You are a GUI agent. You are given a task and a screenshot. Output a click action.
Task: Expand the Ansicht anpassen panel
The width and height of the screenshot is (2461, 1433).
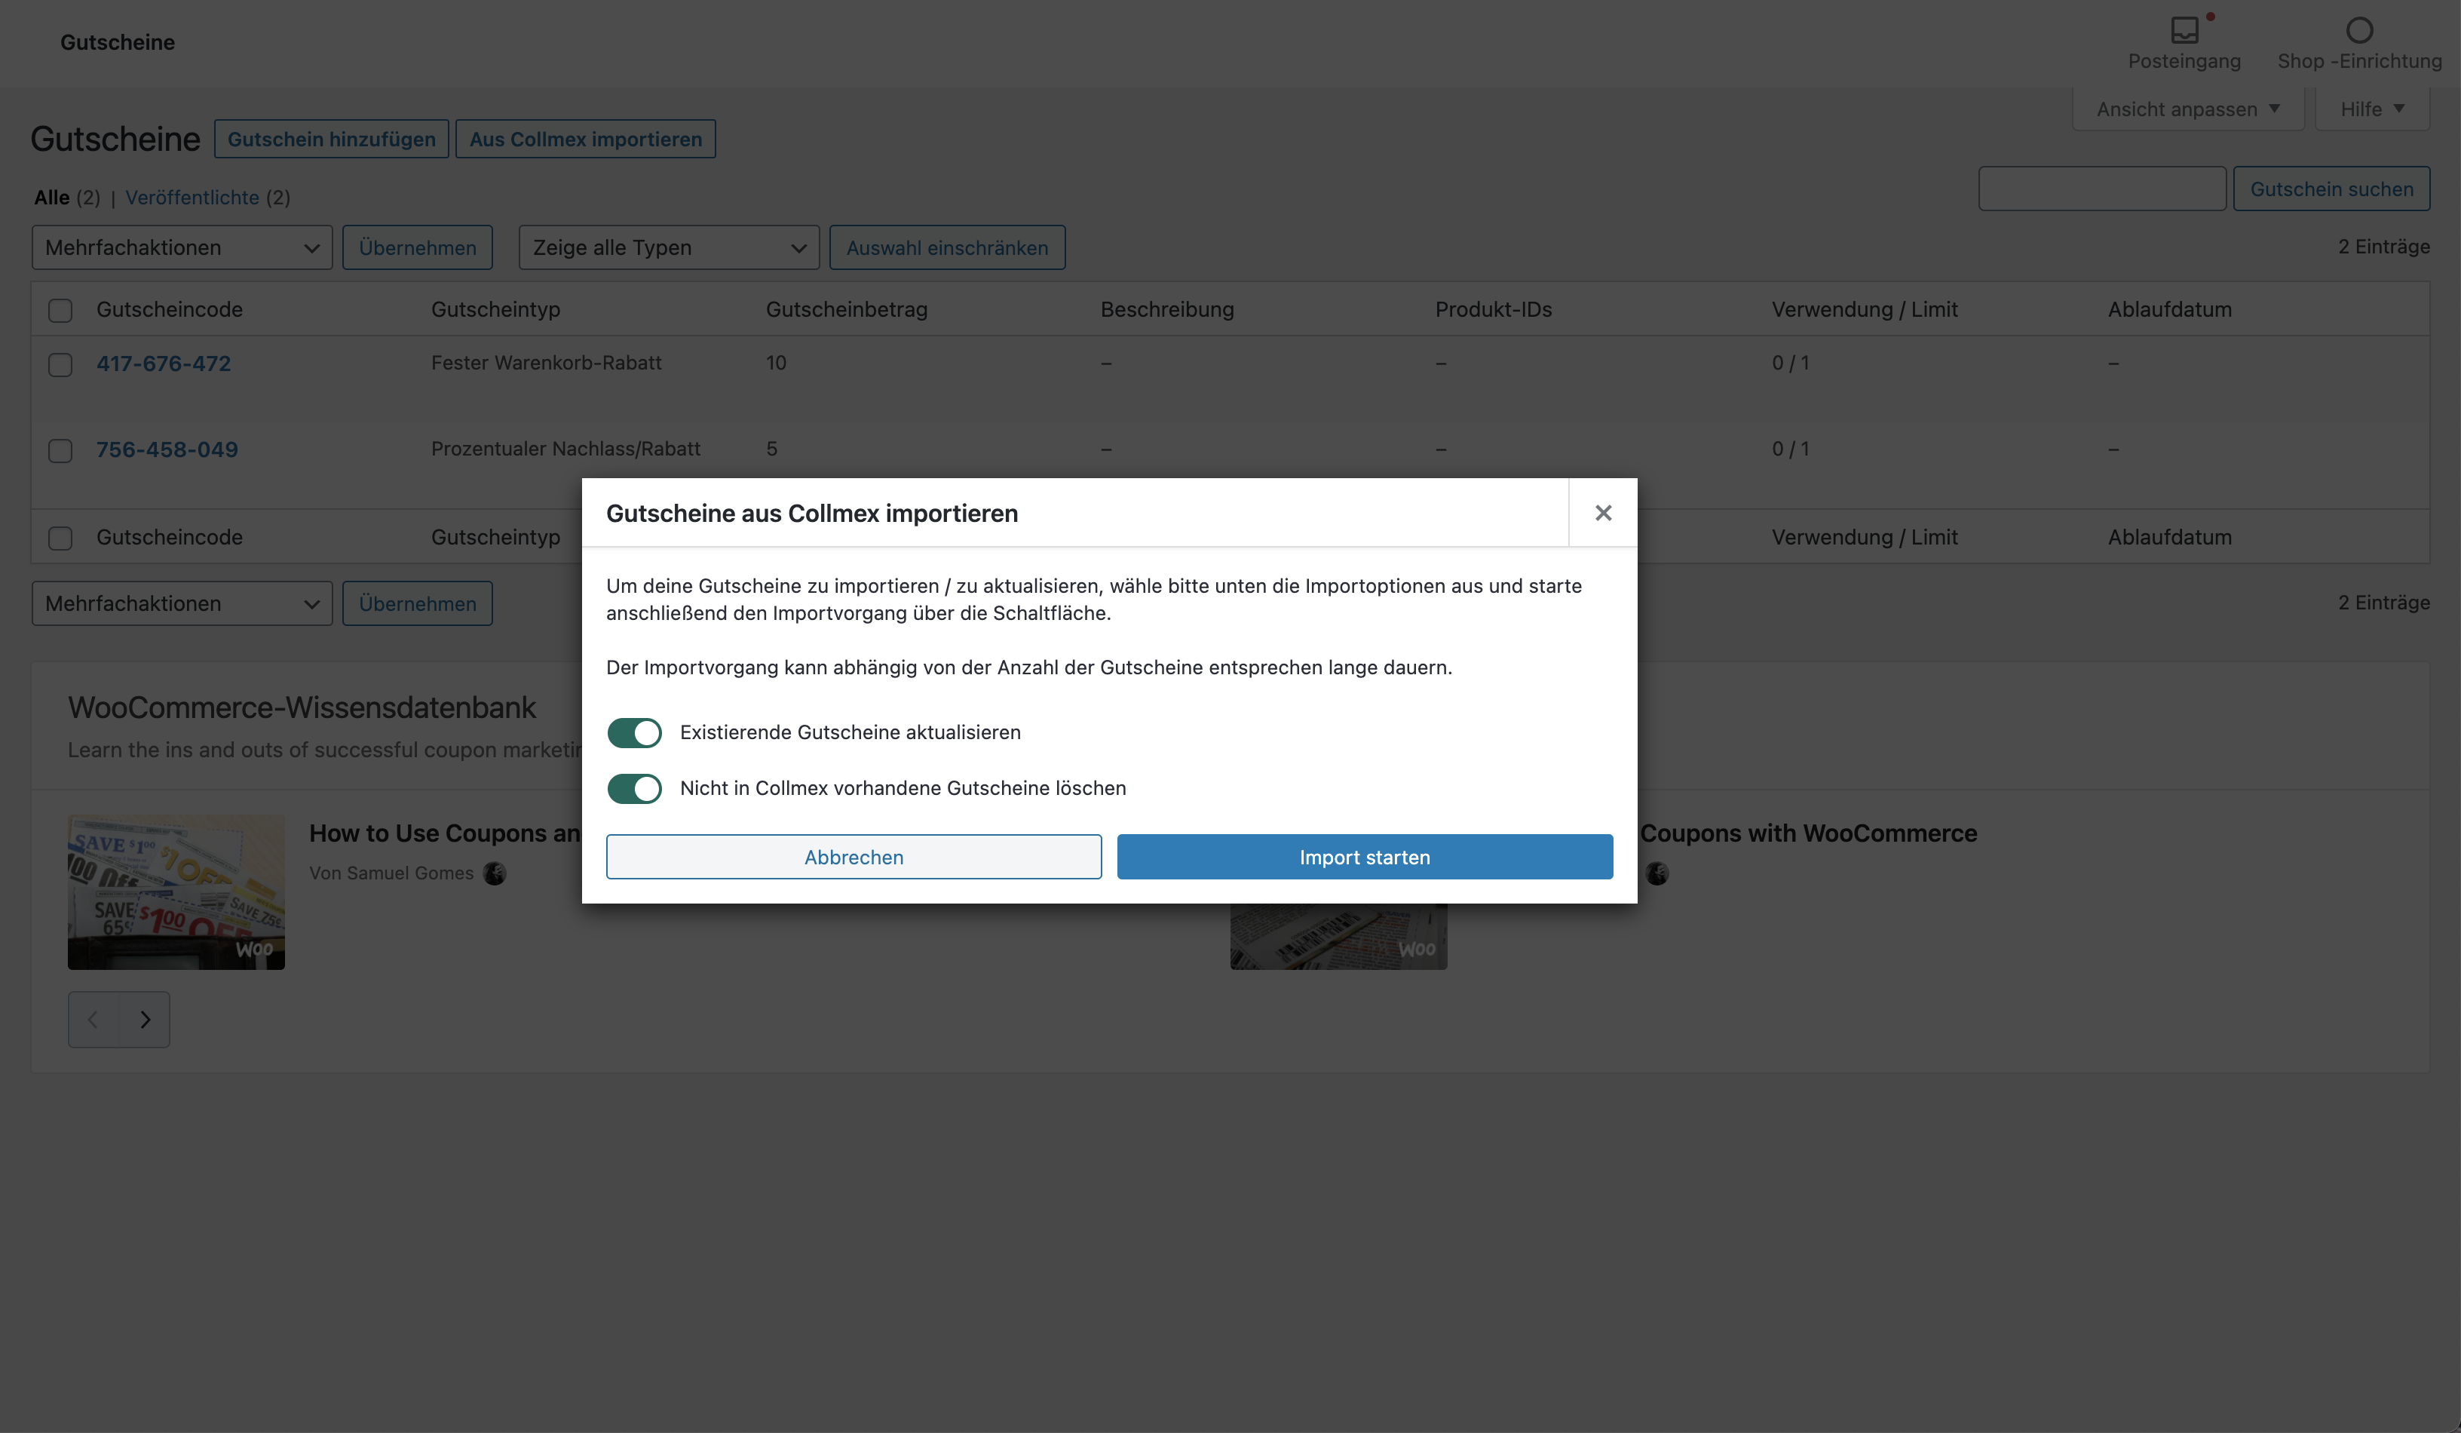click(2187, 109)
